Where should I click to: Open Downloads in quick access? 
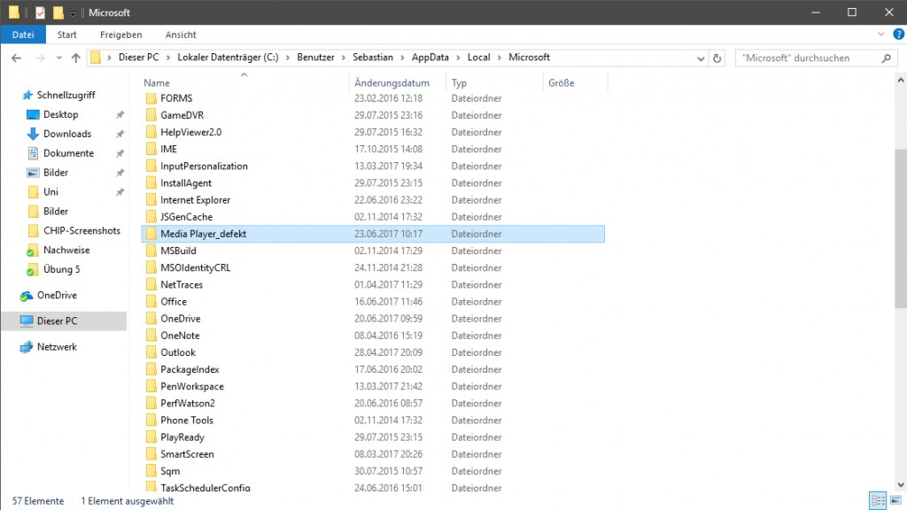pos(67,134)
